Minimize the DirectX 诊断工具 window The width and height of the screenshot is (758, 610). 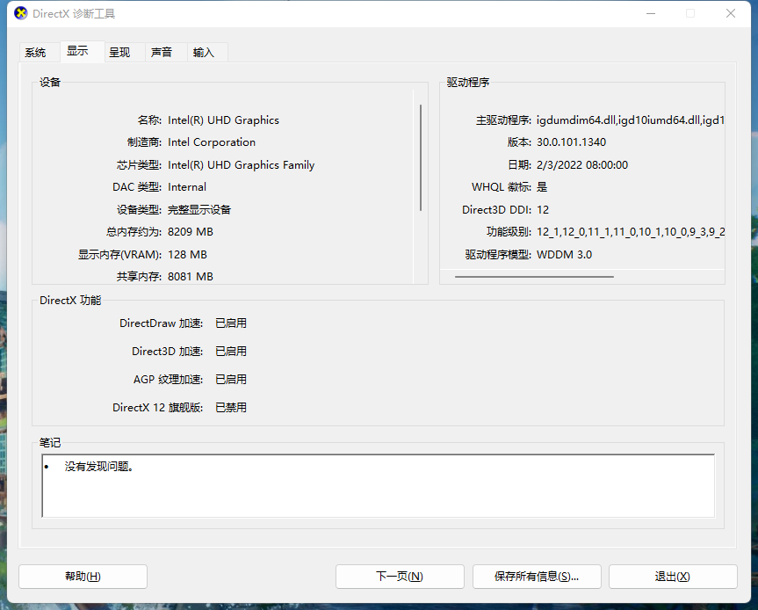(651, 14)
